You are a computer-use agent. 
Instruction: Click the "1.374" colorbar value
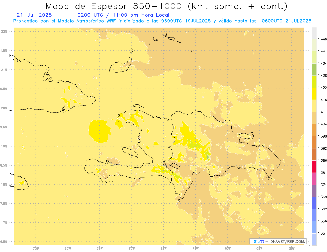pyautogui.click(x=322, y=185)
